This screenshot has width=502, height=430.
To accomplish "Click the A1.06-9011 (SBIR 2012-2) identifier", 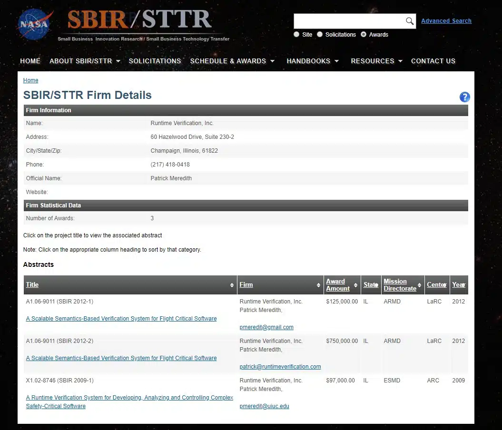I will click(59, 341).
